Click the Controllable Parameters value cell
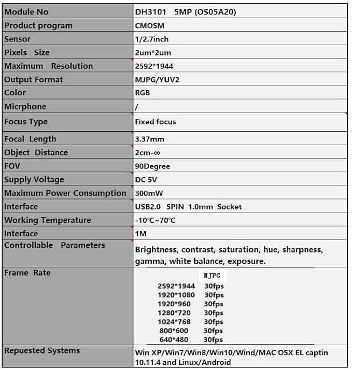352x369 pixels. [240, 254]
